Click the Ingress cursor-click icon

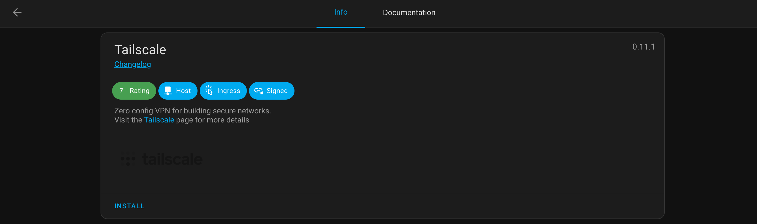click(209, 91)
